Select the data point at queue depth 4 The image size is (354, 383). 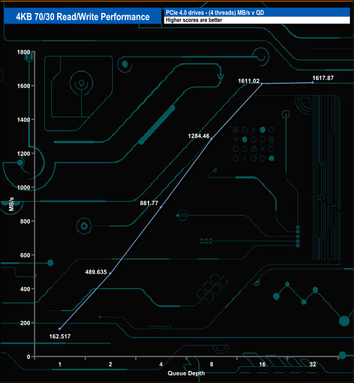161,207
